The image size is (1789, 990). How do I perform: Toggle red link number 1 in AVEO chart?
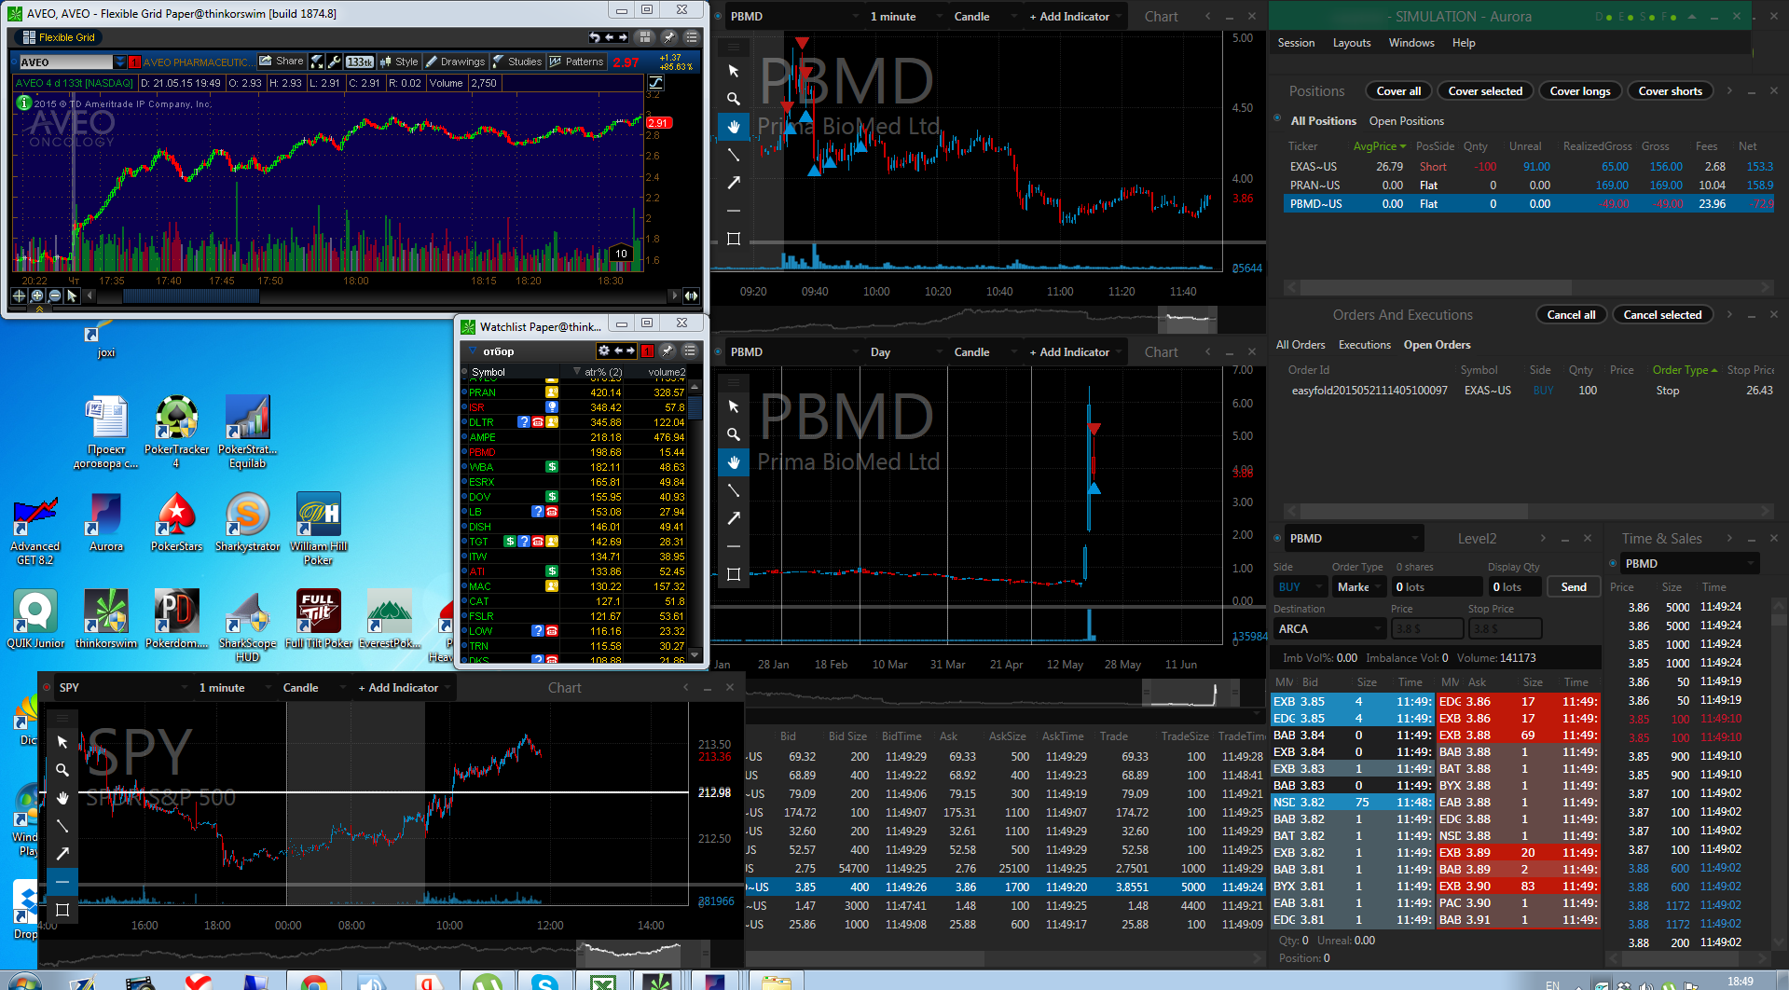click(134, 62)
